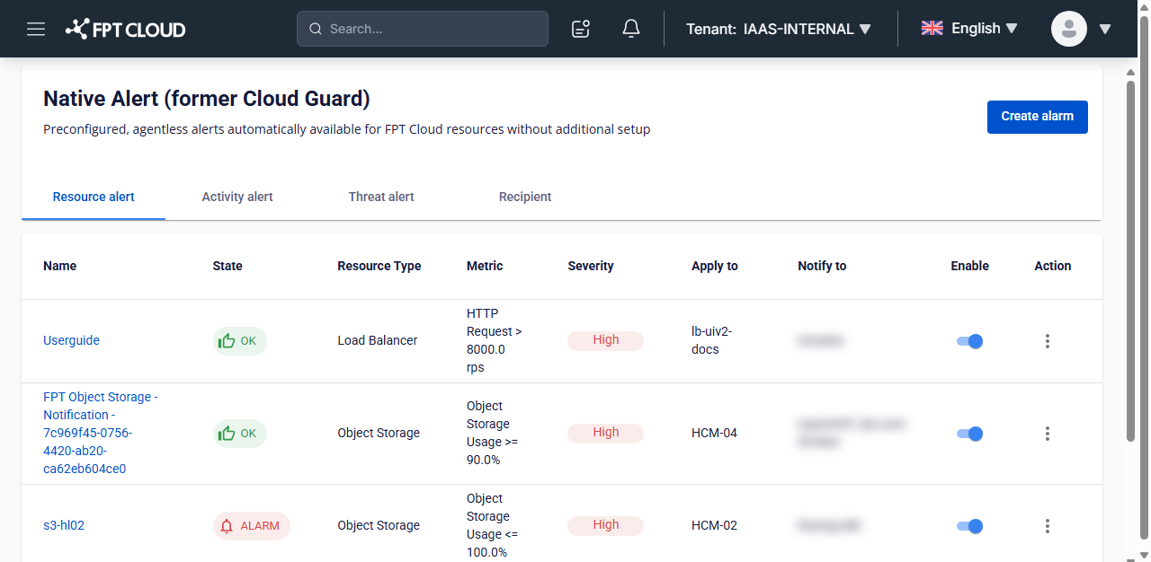1151x562 pixels.
Task: Click the UK flag language icon
Action: pyautogui.click(x=932, y=28)
